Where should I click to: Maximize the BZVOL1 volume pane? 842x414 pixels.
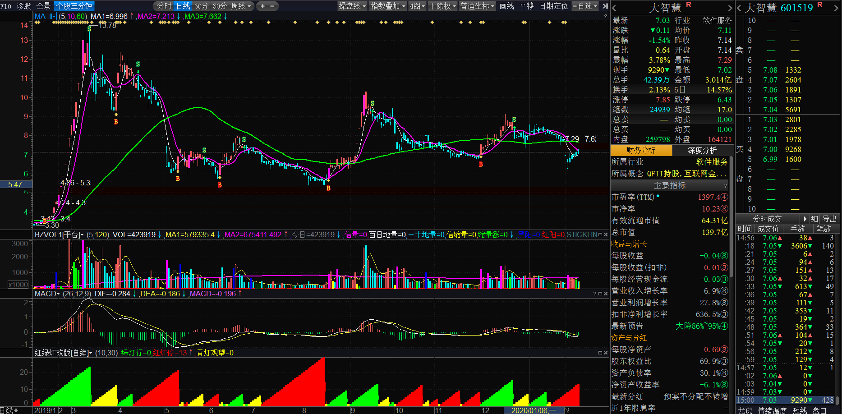pos(600,235)
